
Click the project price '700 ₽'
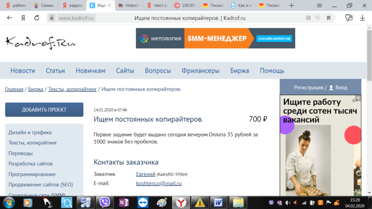pos(258,119)
